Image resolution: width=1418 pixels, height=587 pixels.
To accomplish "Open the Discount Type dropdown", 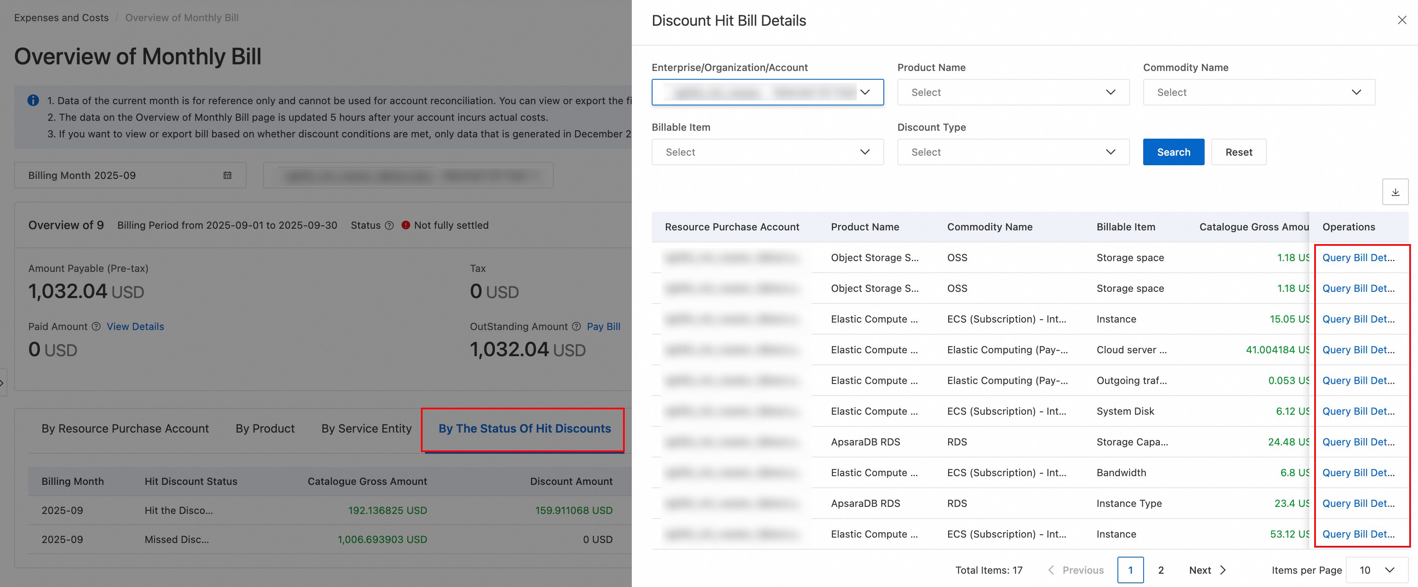I will coord(1013,152).
